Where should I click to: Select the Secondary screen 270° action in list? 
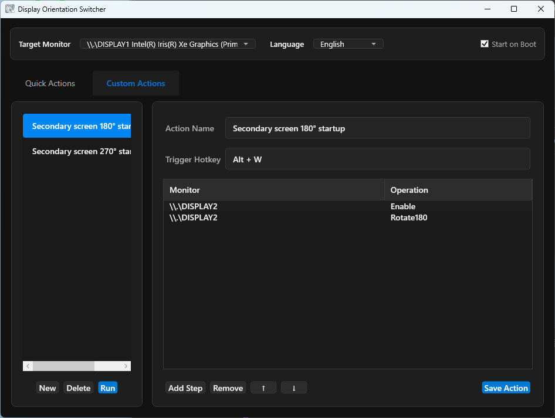coord(77,151)
